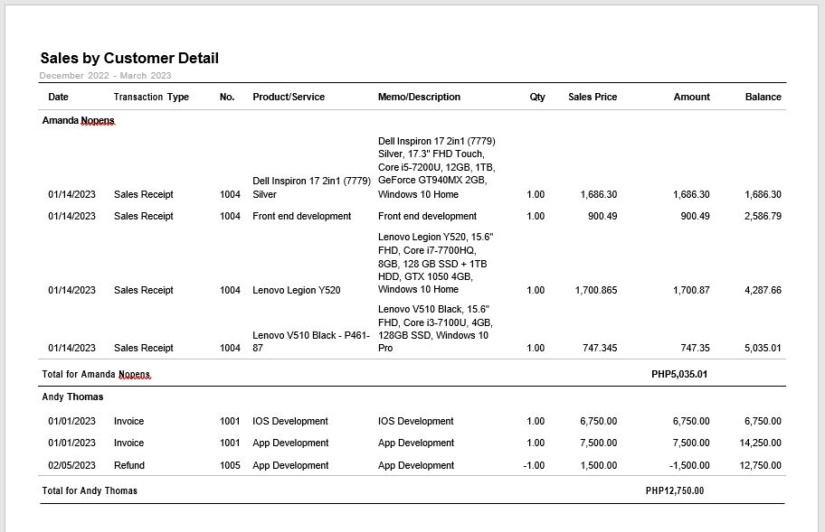
Task: Select the Lenovo Legion Y520 product cell
Action: pyautogui.click(x=297, y=290)
